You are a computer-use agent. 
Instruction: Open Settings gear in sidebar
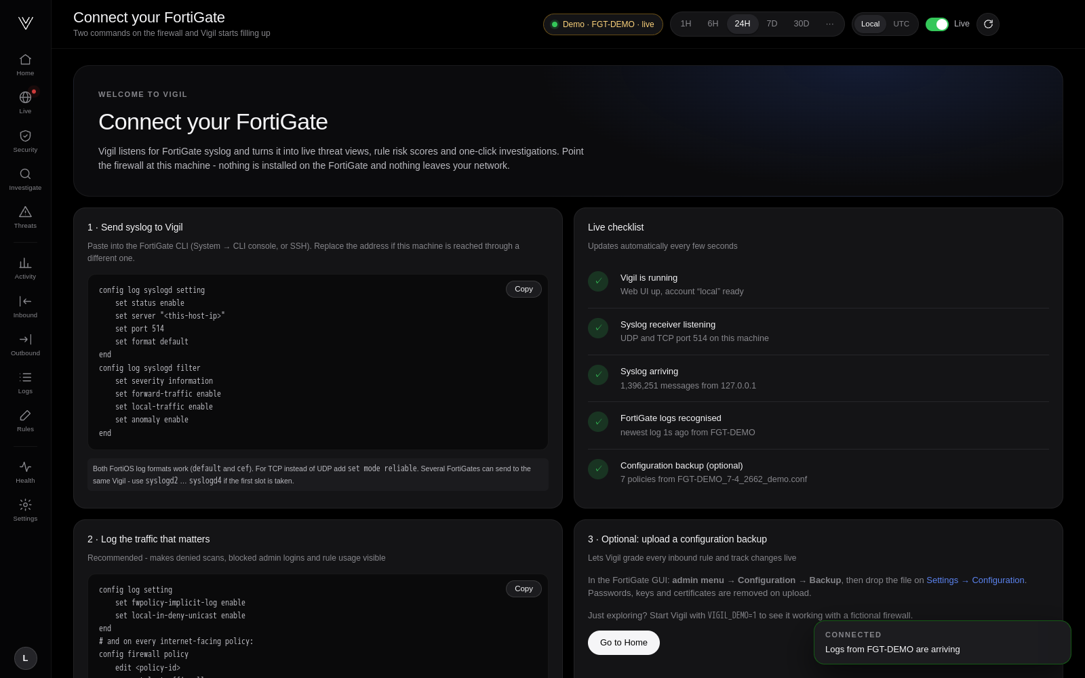(25, 510)
